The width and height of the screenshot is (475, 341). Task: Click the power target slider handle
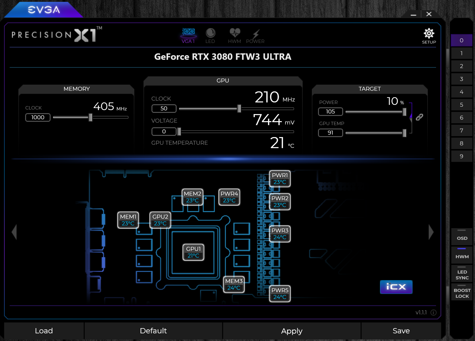[x=404, y=112]
